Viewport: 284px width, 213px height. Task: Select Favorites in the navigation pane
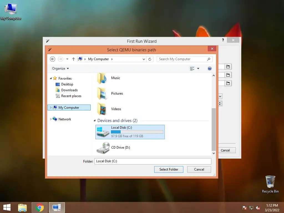coord(65,78)
